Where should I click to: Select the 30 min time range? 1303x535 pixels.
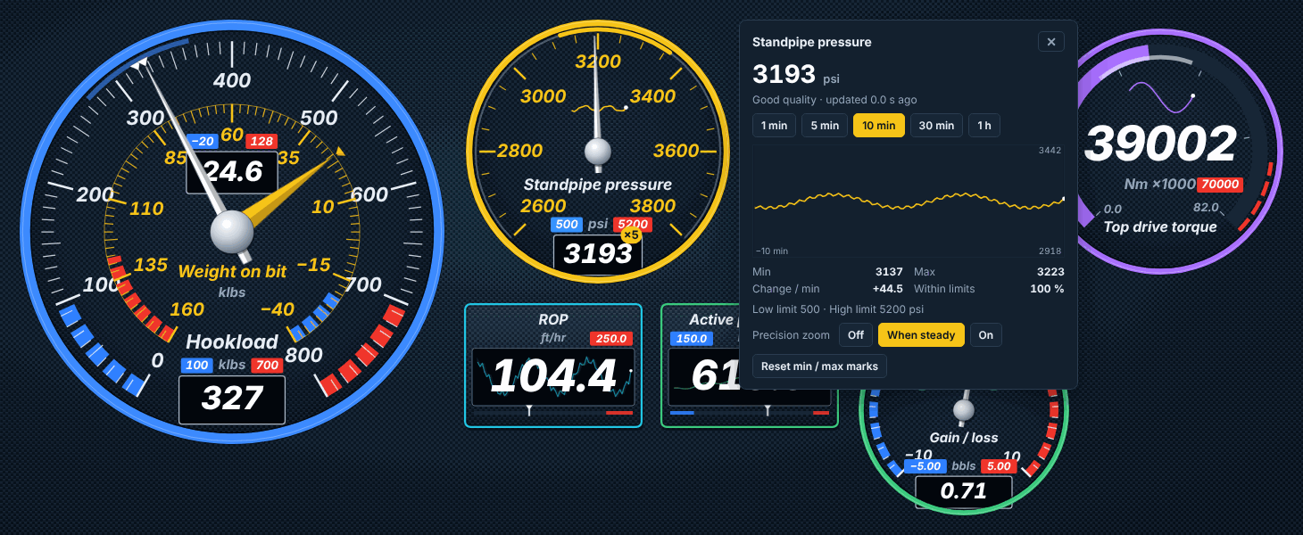click(x=936, y=126)
